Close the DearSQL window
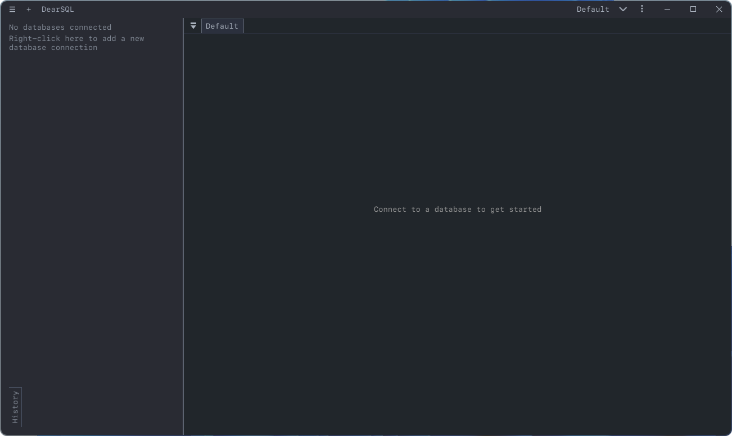The width and height of the screenshot is (732, 436). [719, 9]
